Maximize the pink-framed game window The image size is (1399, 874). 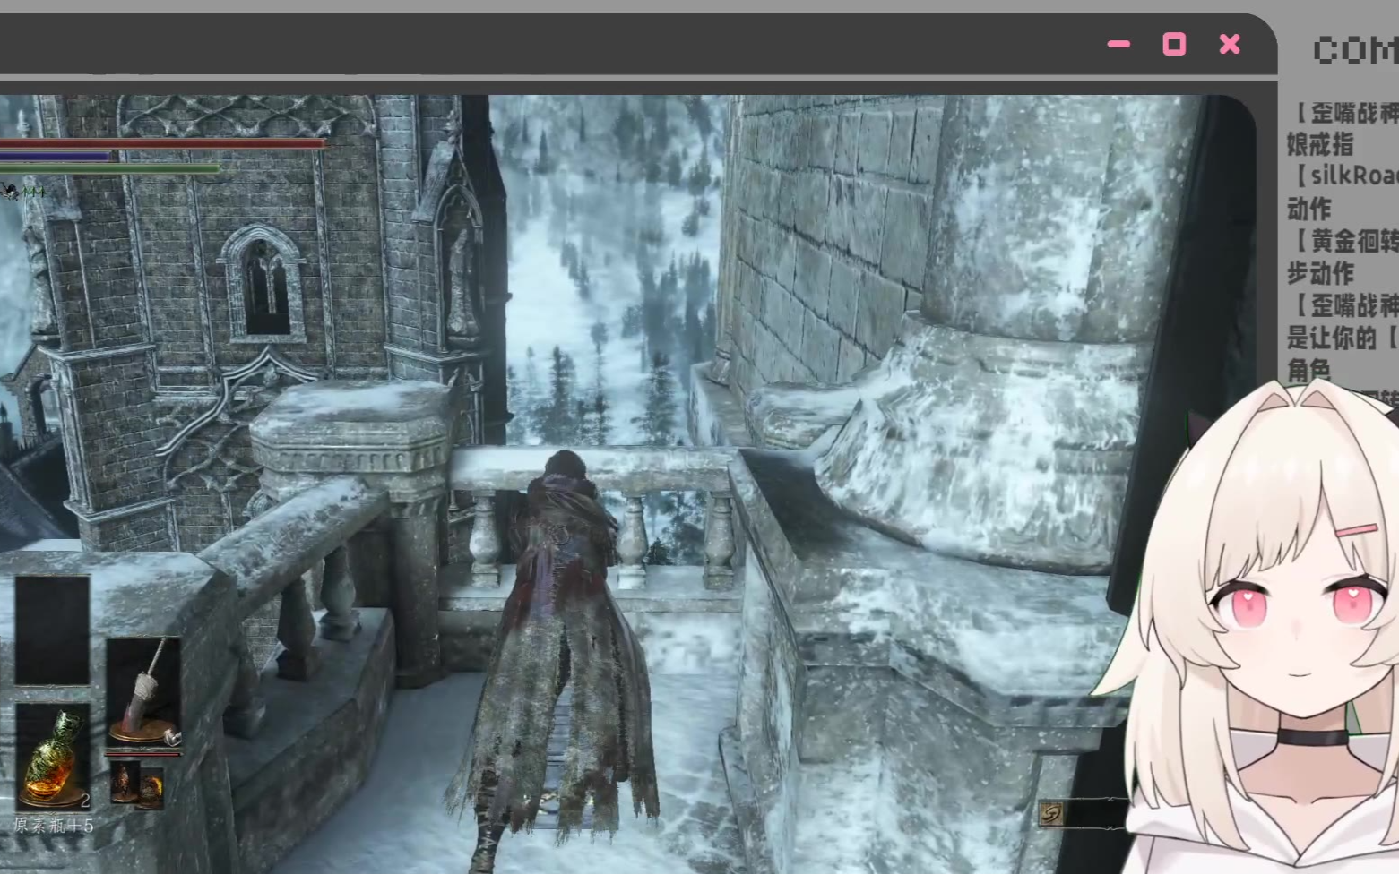click(1174, 44)
